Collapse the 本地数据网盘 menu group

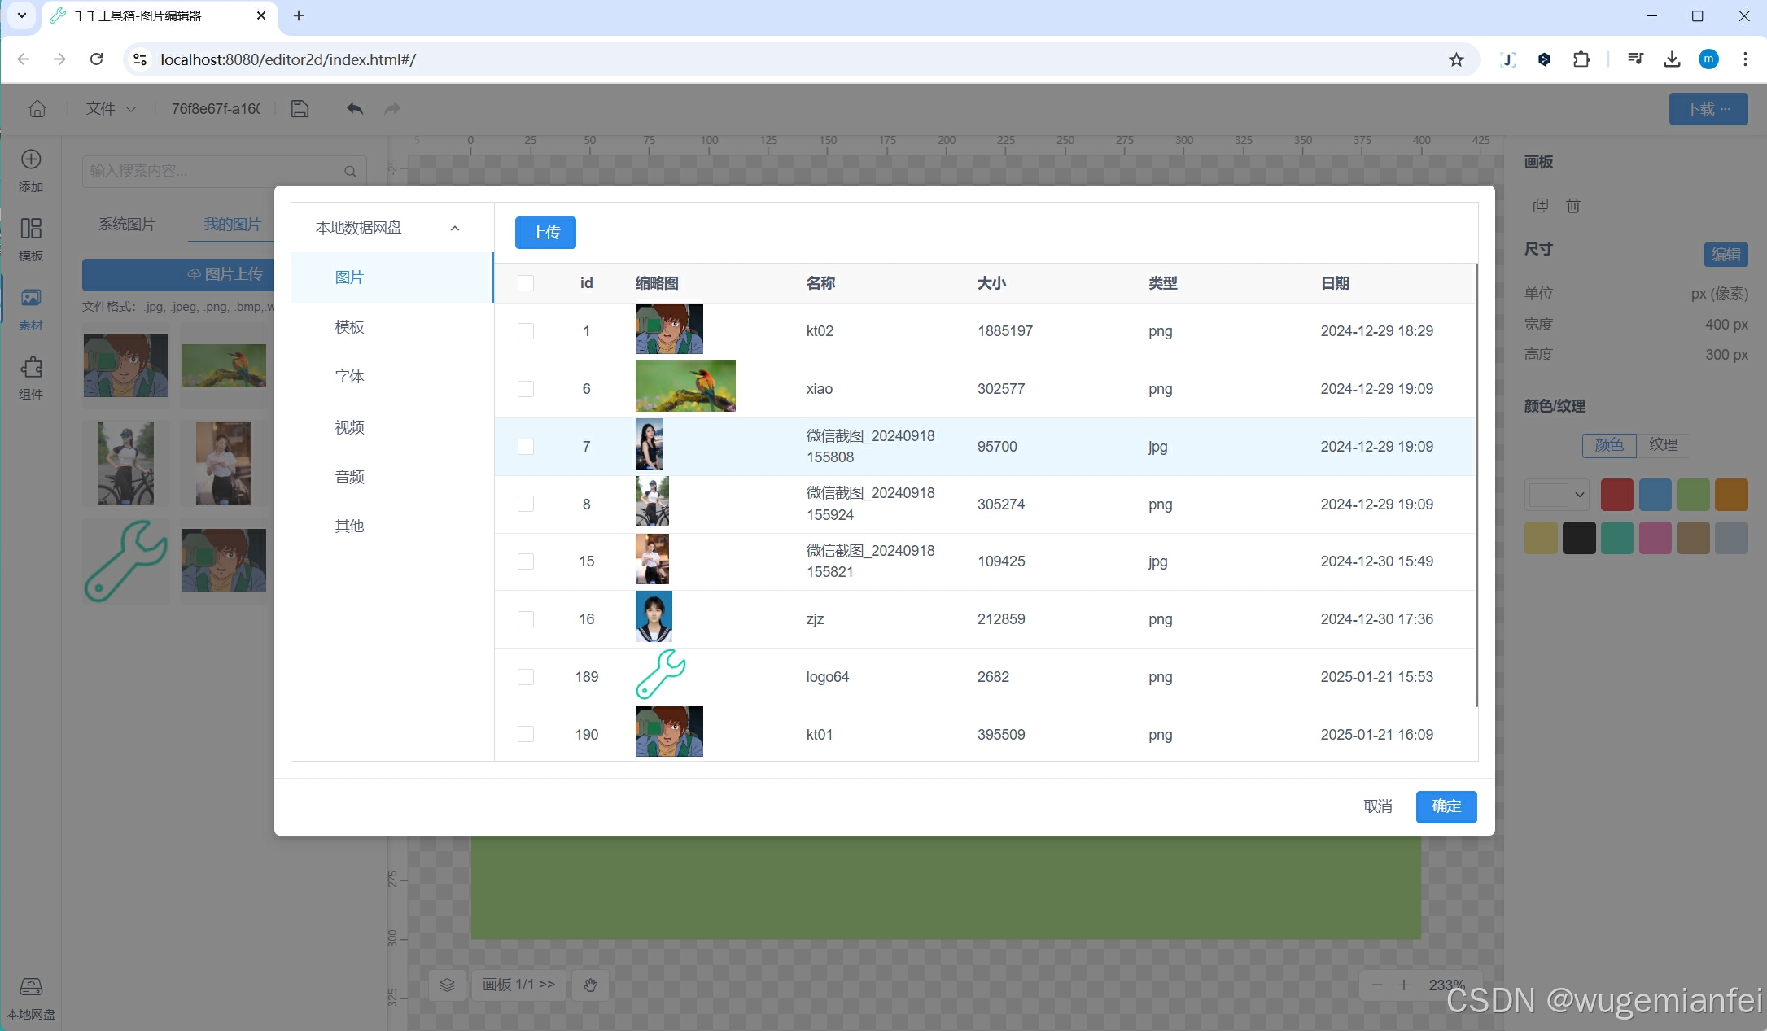click(x=455, y=228)
